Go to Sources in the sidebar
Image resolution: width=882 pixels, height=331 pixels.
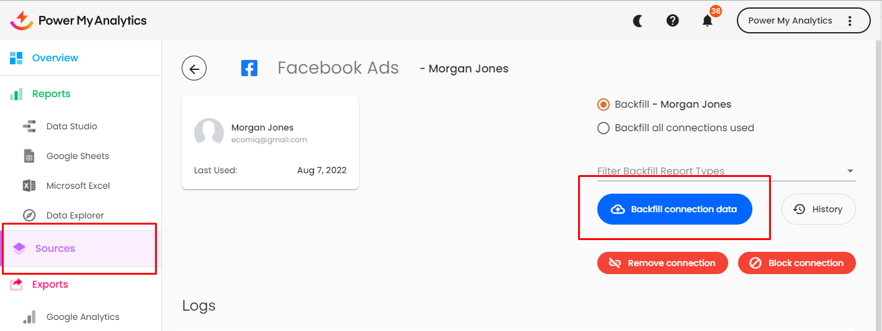[55, 249]
